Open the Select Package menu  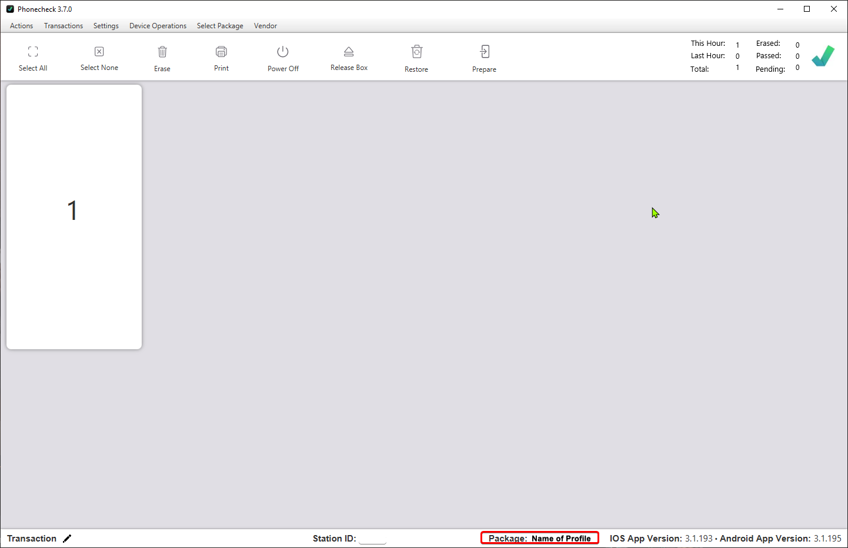click(x=220, y=26)
